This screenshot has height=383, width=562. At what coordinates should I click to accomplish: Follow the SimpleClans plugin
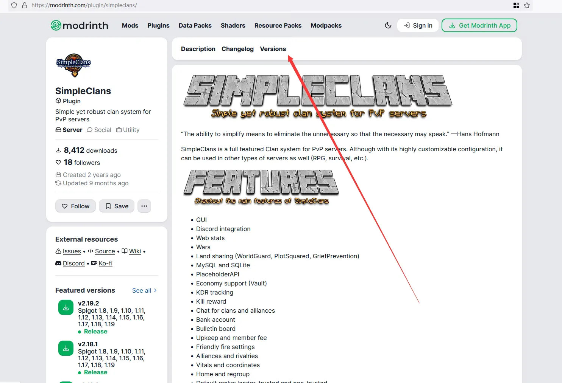click(x=76, y=206)
